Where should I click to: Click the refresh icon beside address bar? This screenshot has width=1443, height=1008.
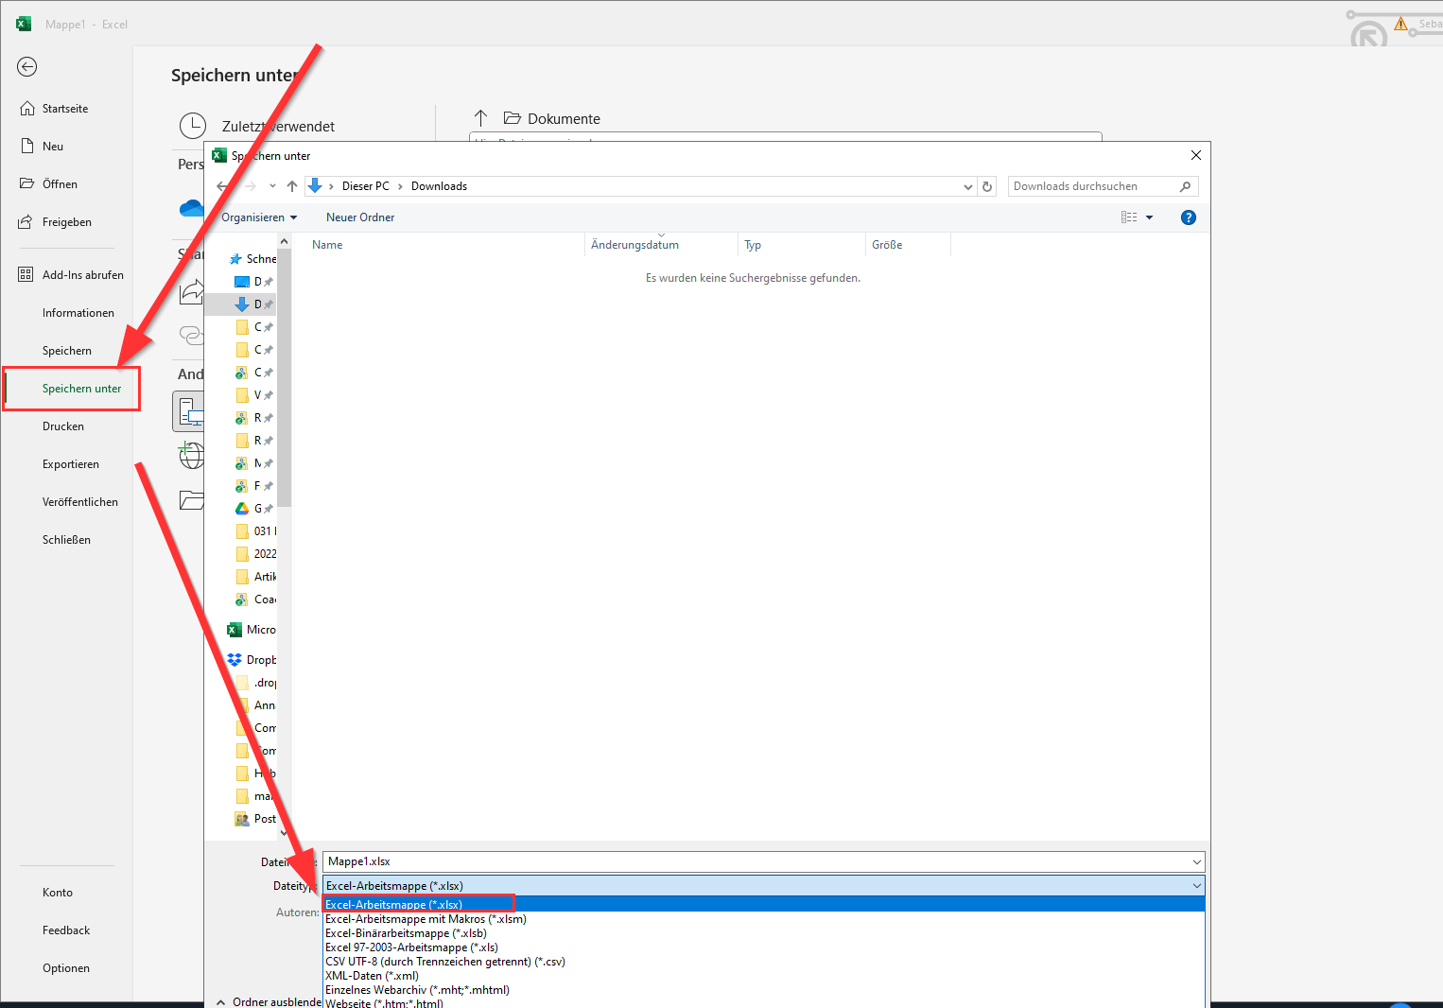point(987,186)
